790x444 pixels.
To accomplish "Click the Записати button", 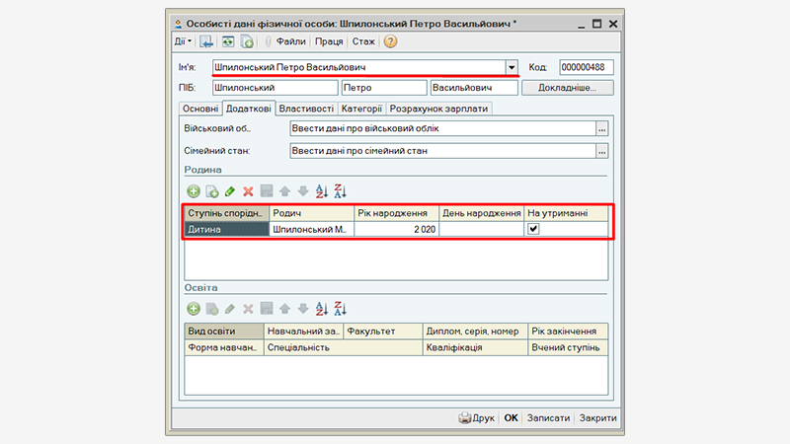I will point(548,417).
